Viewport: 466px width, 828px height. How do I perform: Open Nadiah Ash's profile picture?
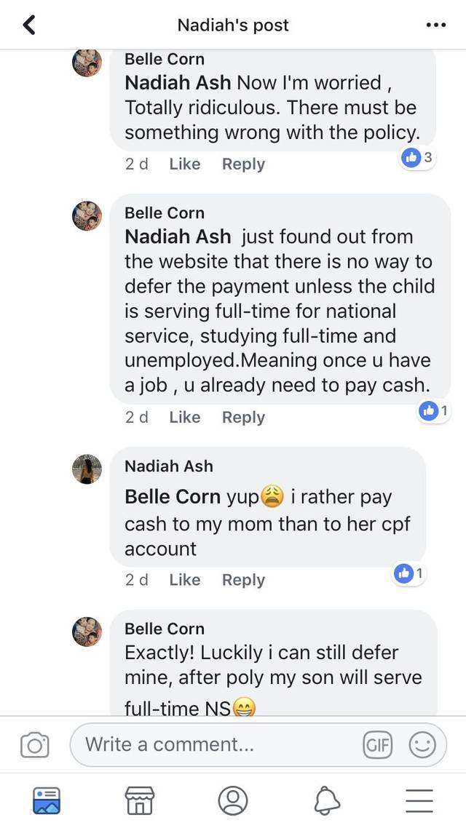pos(87,469)
